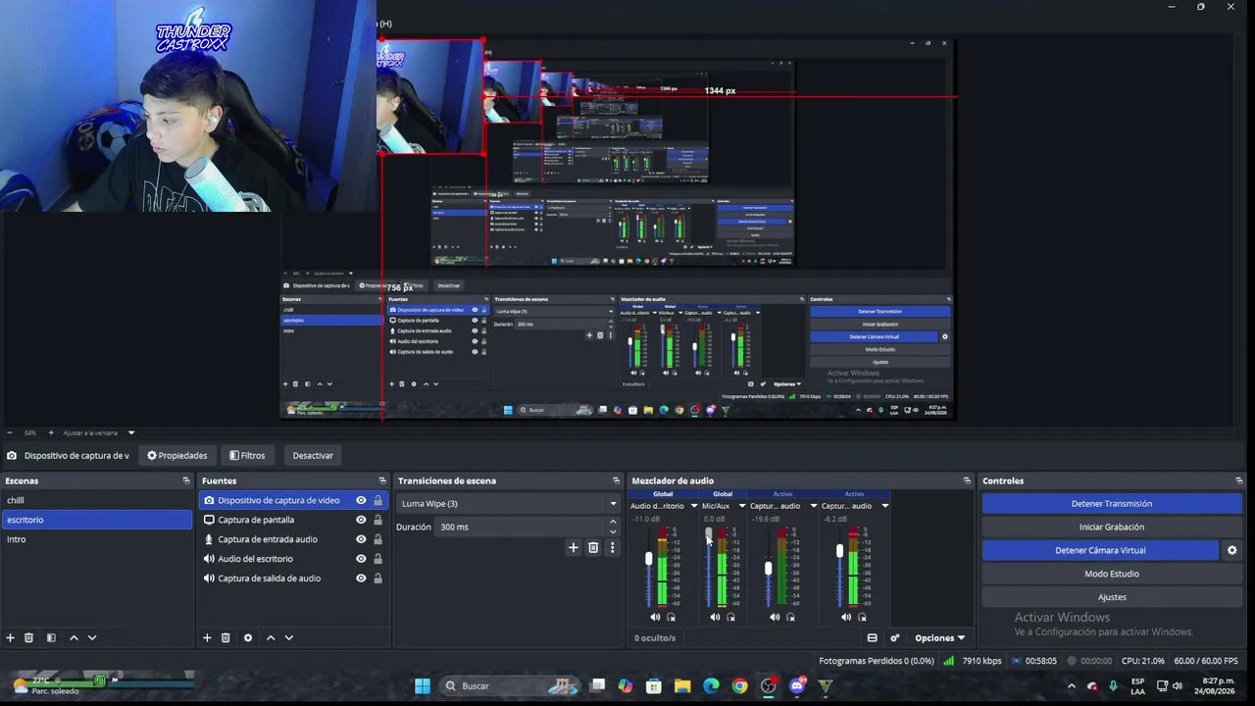Select the escritorio scene
Viewport: 1255px width, 706px height.
point(97,520)
